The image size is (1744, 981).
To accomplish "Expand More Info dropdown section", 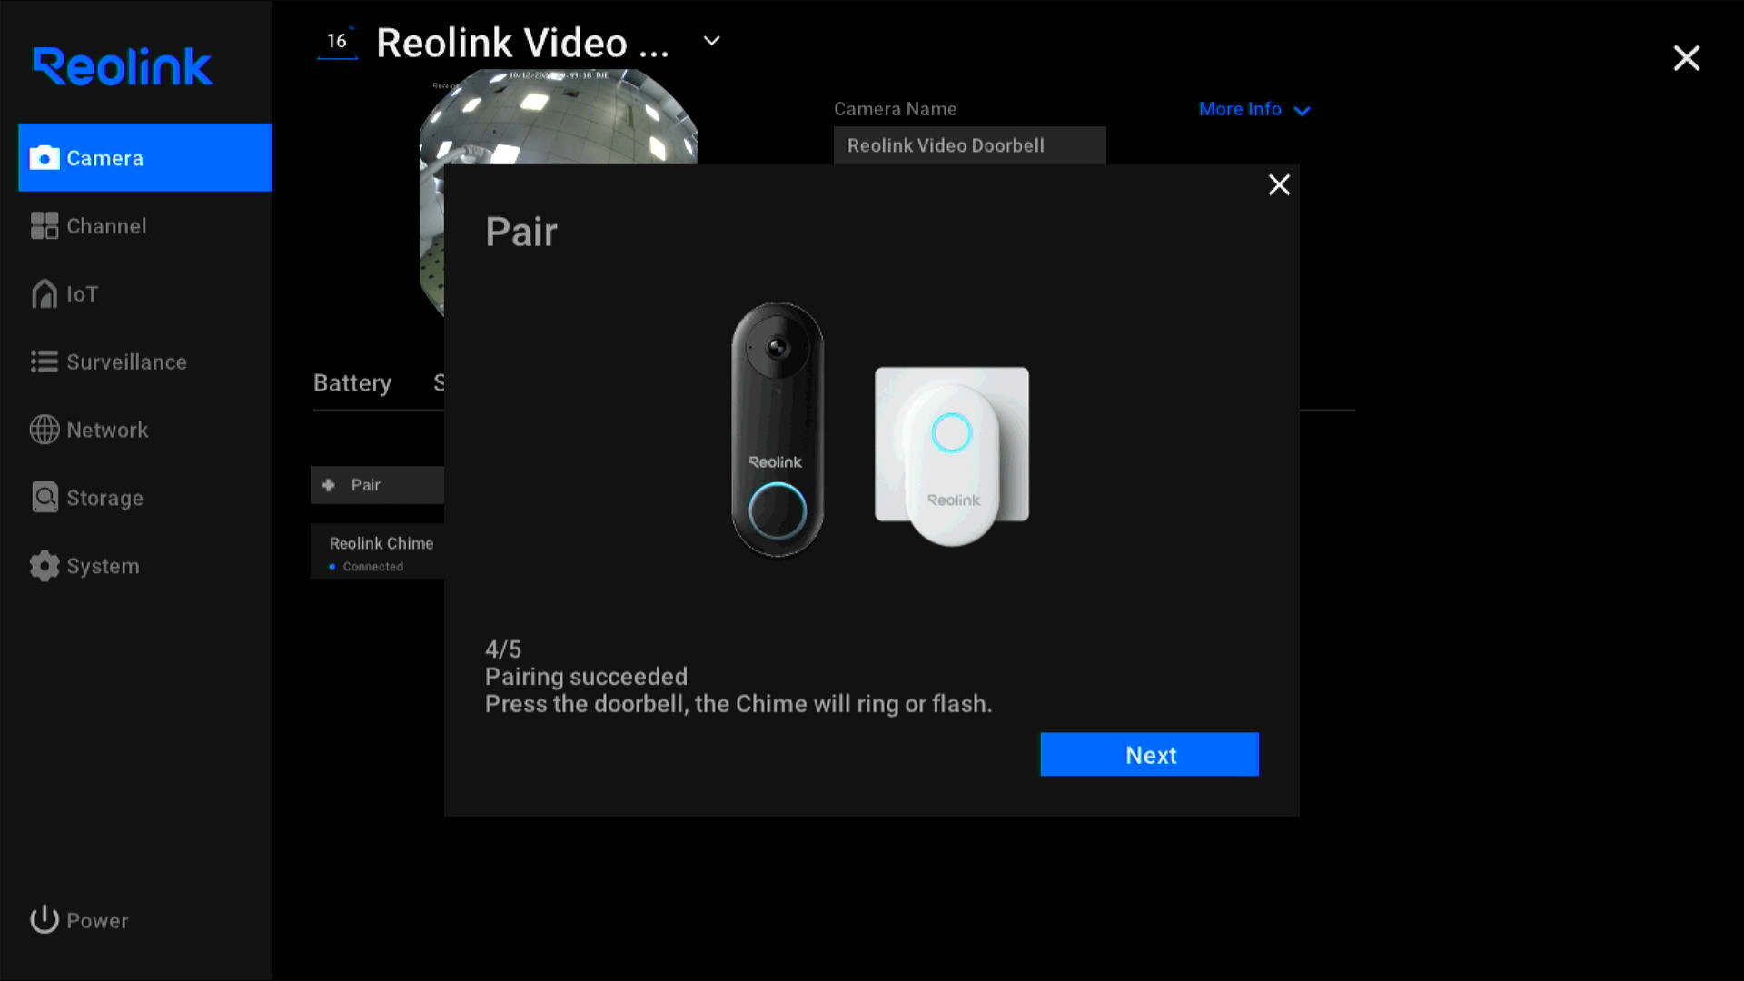I will (x=1254, y=109).
